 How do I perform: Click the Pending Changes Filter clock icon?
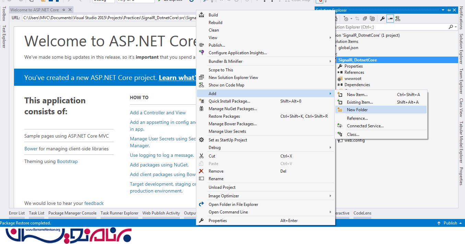(346, 19)
